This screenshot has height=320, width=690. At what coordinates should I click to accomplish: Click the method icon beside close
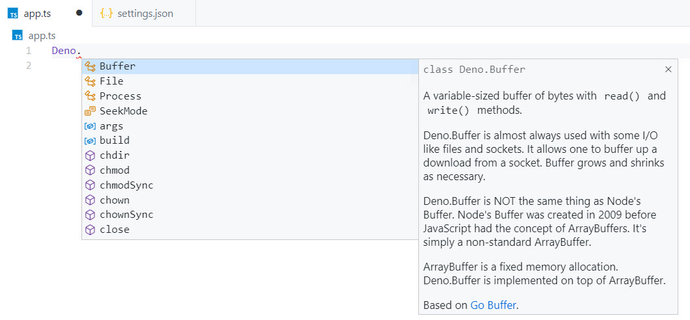[90, 230]
